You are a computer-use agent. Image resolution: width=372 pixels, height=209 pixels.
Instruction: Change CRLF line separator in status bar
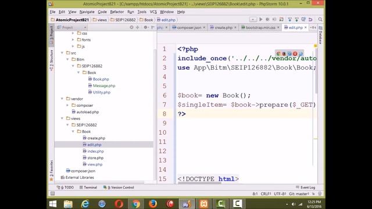click(266, 194)
